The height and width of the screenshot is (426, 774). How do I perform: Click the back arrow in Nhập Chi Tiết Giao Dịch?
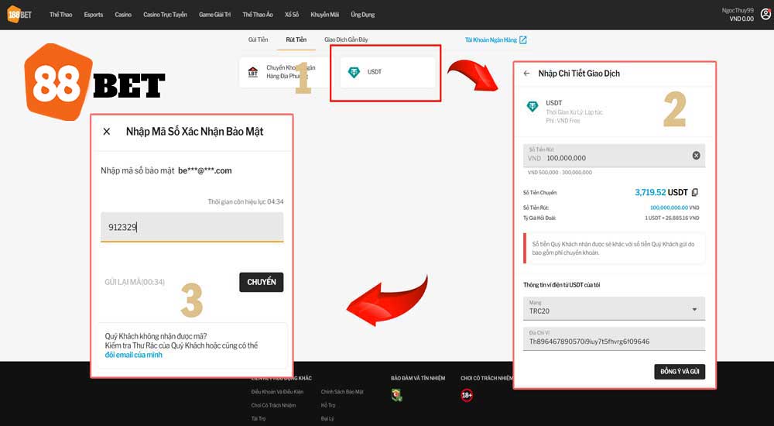[x=526, y=73]
